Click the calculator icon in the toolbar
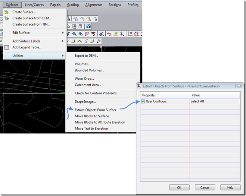Screen dimensions: 246x196 point(80,26)
